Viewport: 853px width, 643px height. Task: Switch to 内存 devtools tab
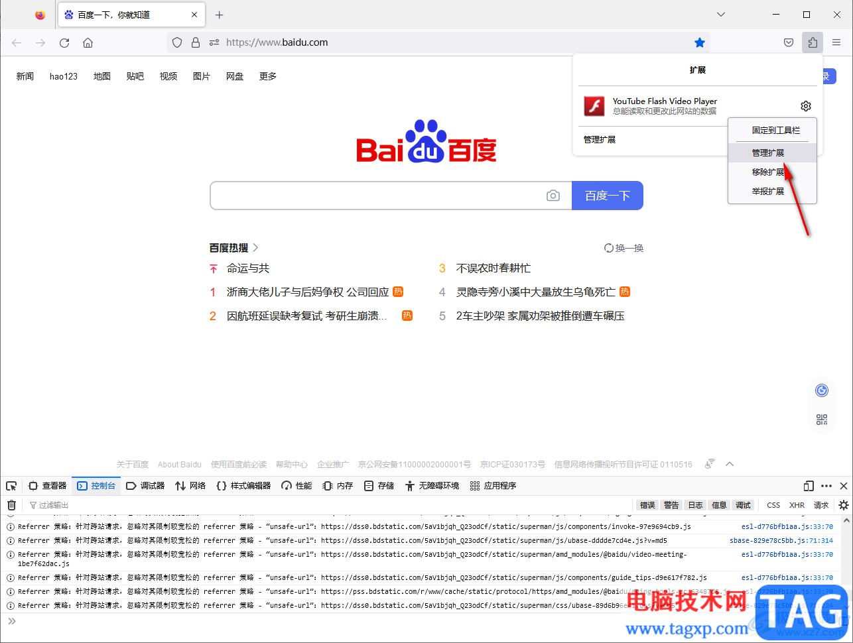click(338, 486)
